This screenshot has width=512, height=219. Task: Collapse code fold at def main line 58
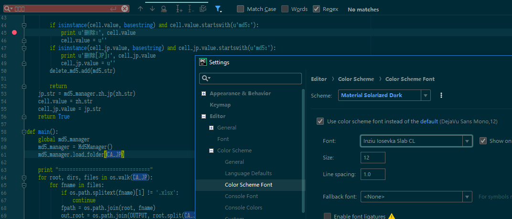coord(24,132)
